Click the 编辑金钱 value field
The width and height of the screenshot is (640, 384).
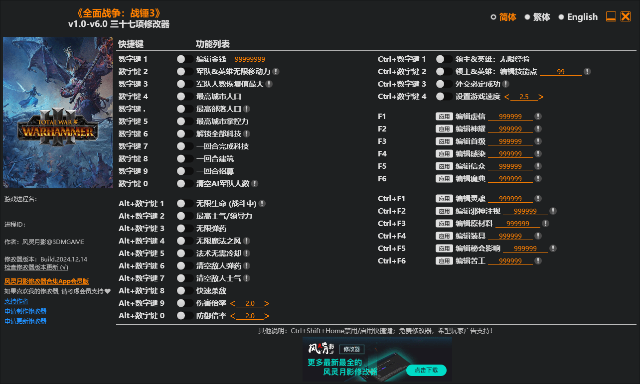(250, 59)
